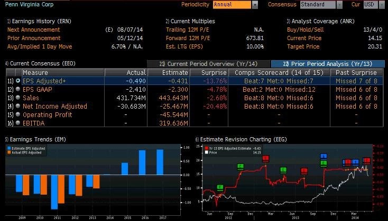Click the blue 2015 estimate bar in Earnings Trends

[125, 169]
